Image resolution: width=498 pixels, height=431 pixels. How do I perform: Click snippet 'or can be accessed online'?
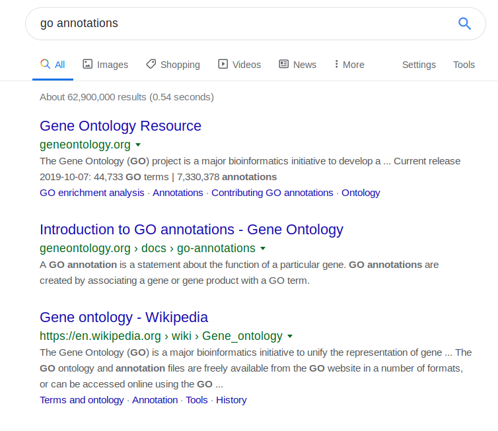[x=131, y=384]
